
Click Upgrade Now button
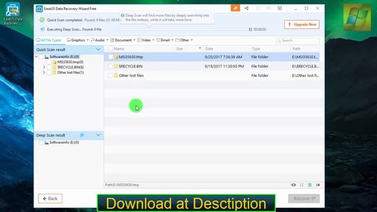[x=302, y=25]
